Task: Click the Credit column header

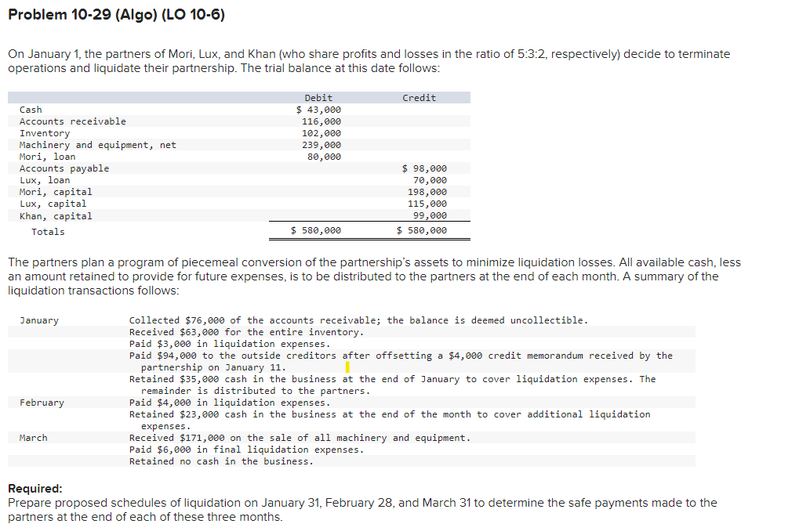Action: click(419, 98)
